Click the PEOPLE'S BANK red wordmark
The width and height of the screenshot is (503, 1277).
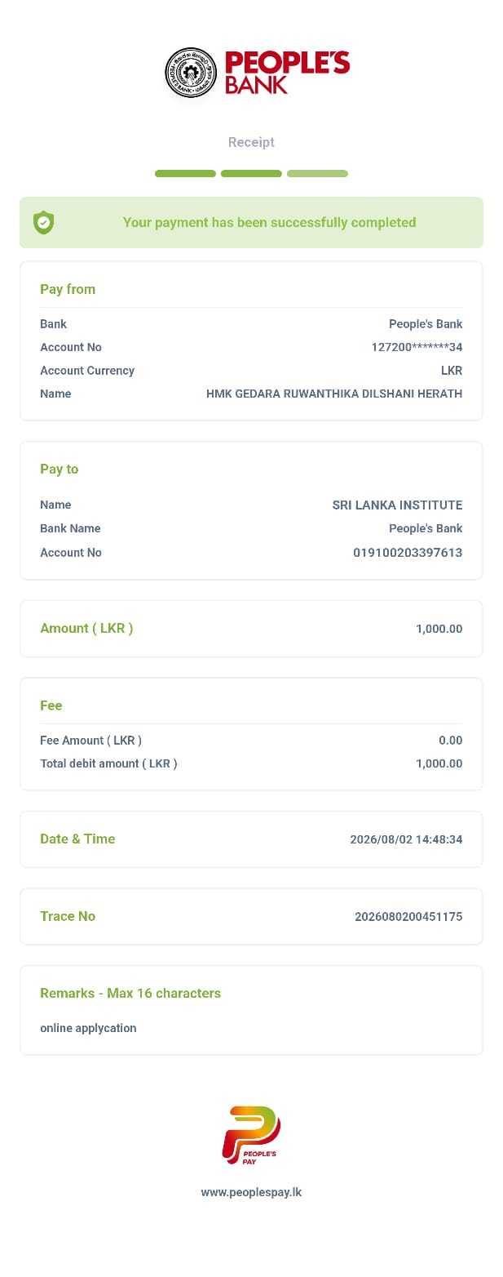pos(287,73)
